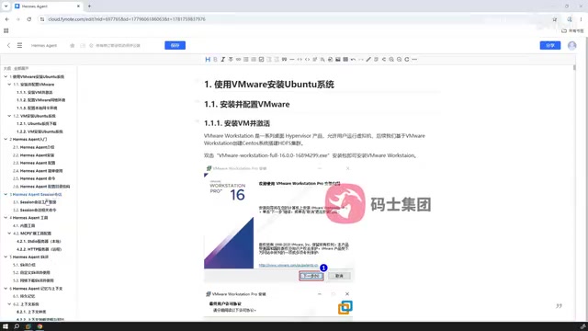This screenshot has height=331, width=588.
Task: Reload the page in the browser
Action: 28,19
